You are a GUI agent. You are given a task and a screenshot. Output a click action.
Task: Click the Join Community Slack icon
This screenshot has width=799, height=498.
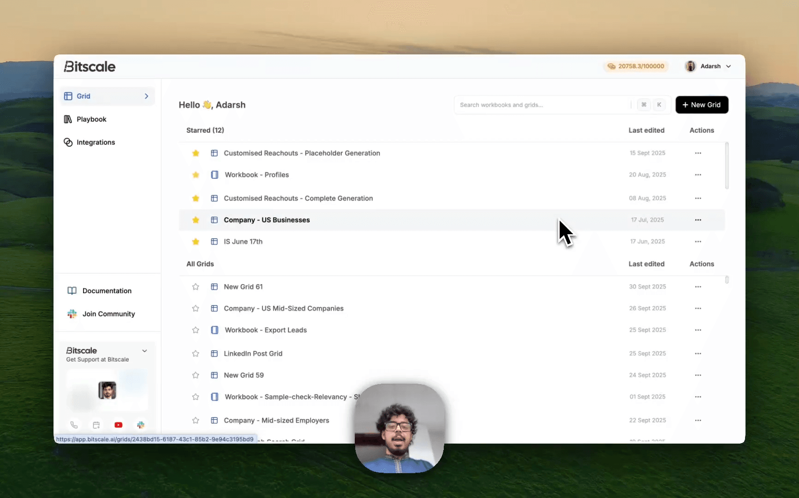[x=72, y=314]
